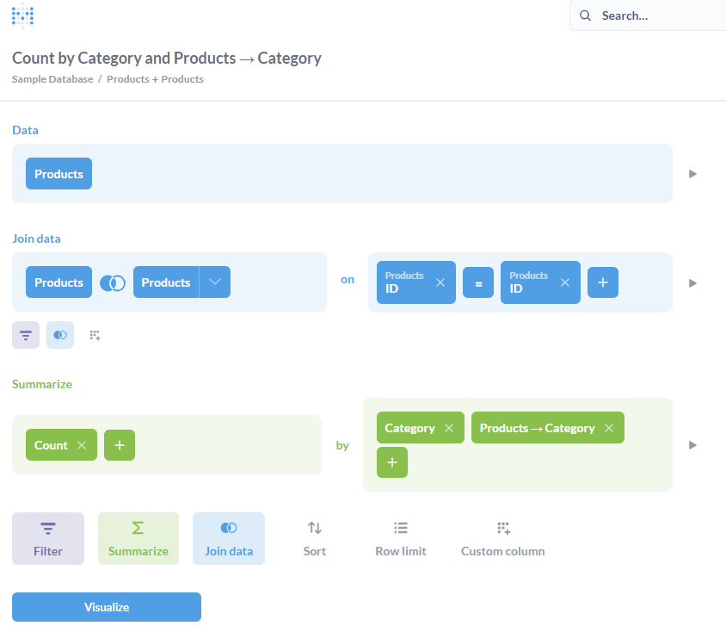
Task: Preview the Join data step results
Action: click(x=692, y=283)
